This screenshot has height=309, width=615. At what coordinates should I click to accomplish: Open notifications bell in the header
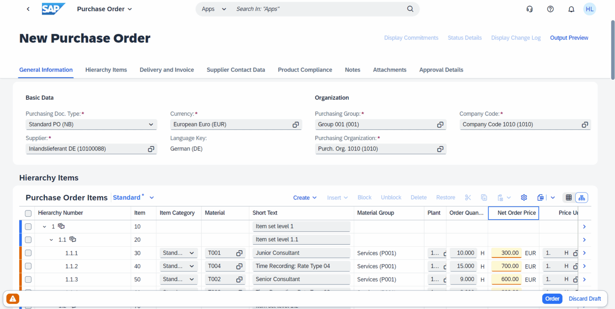pos(571,9)
